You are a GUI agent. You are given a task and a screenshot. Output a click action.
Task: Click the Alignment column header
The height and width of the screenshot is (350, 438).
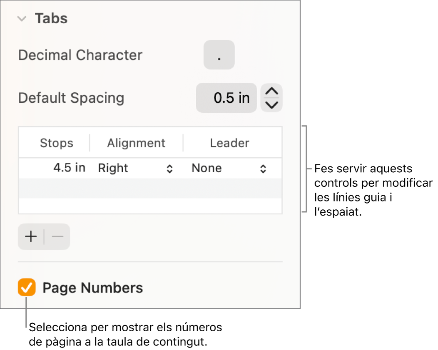tap(136, 143)
